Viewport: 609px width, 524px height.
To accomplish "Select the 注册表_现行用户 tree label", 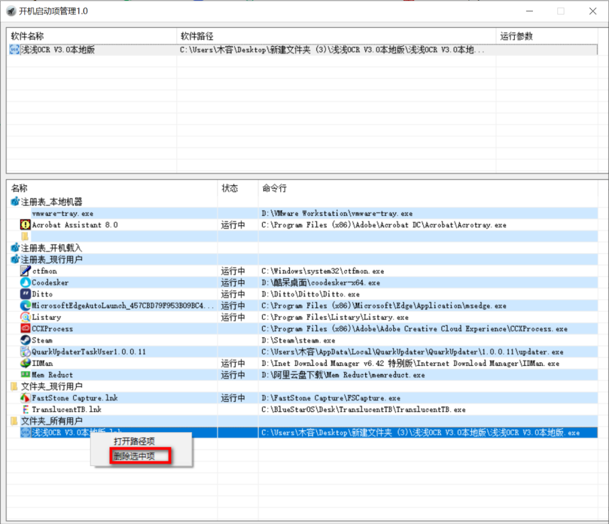I will (x=52, y=259).
